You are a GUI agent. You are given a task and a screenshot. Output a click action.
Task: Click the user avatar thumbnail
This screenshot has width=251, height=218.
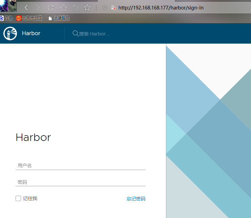[x=8, y=6]
